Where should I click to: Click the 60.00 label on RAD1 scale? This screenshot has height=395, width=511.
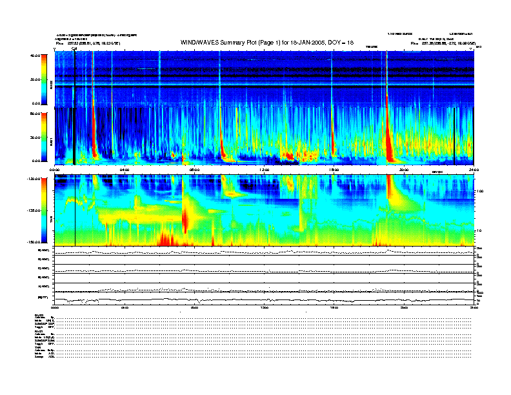coord(35,114)
